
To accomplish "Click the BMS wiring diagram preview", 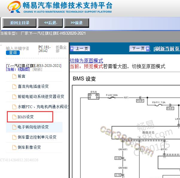I will coord(126,131).
